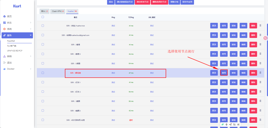
Task: Click the green logo icon in the floating toolbar
Action: coord(222,124)
